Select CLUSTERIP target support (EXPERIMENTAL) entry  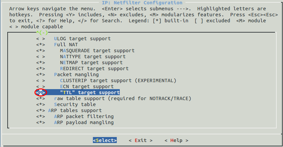(x=118, y=80)
